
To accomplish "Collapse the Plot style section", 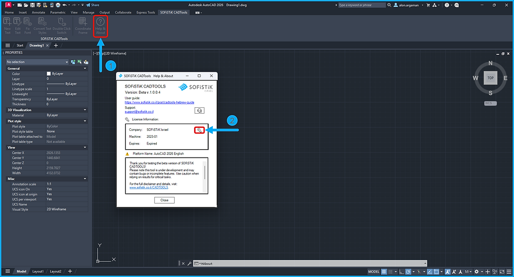I will [85, 121].
